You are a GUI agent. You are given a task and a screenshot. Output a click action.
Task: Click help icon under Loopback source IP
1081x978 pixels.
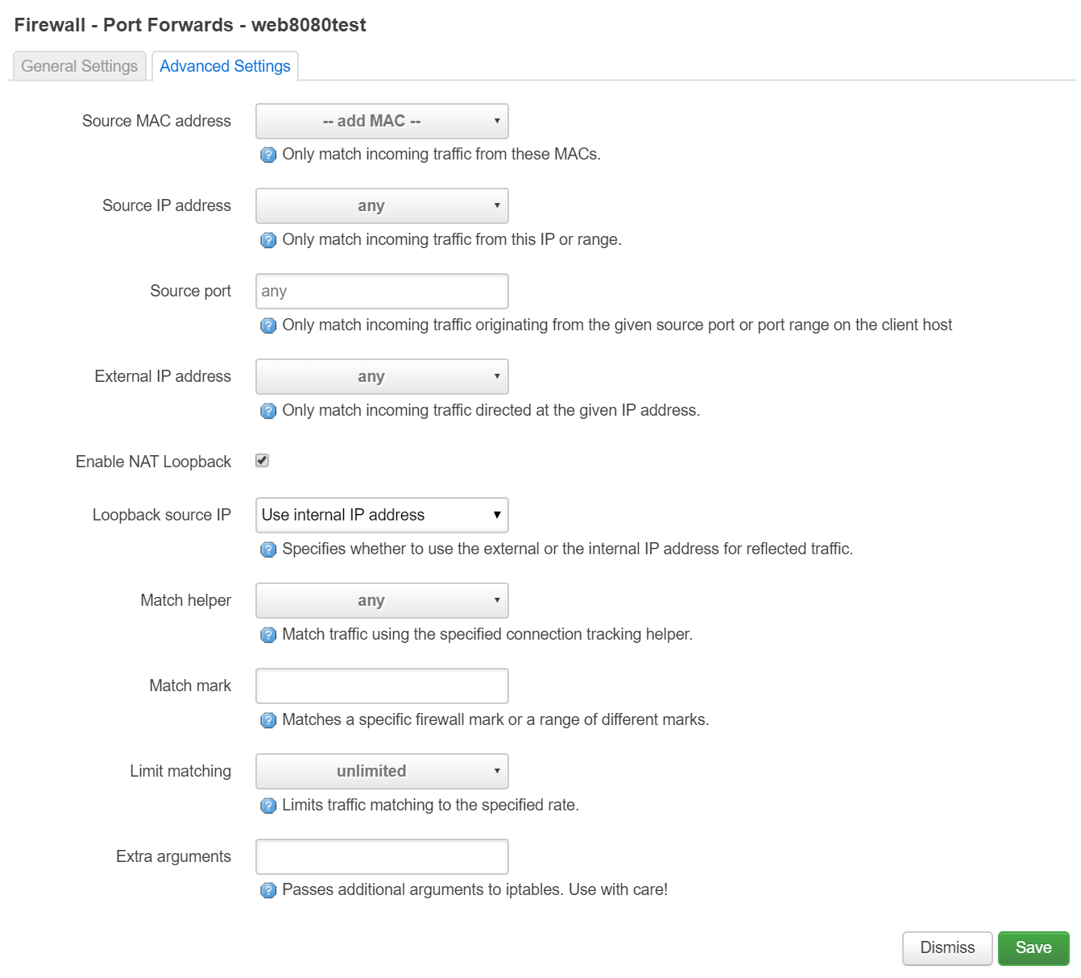[268, 549]
